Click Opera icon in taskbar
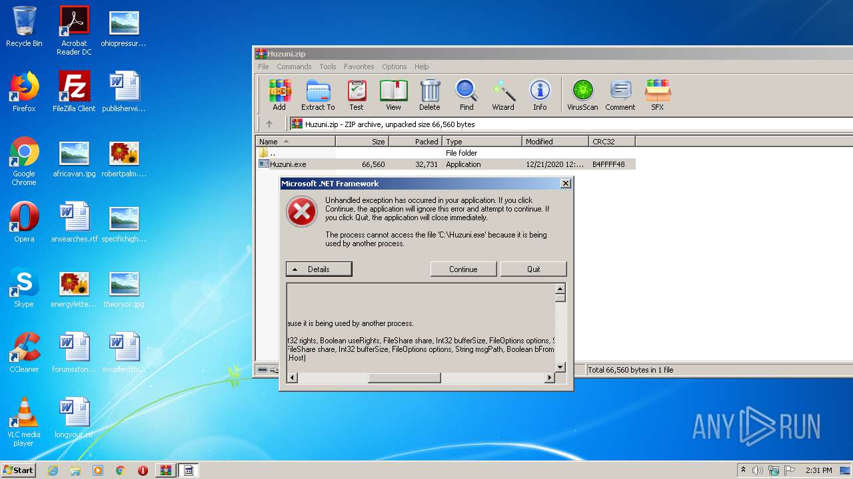Screen dimensions: 853x479 coord(143,470)
